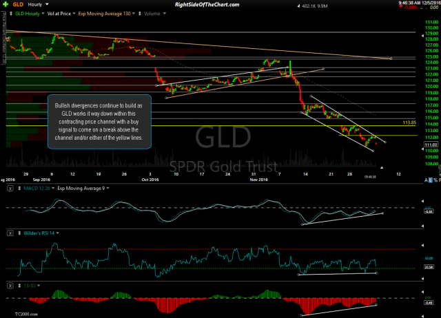Click the MACD pane top scale arrow
This screenshot has width=441, height=318.
pos(422,201)
